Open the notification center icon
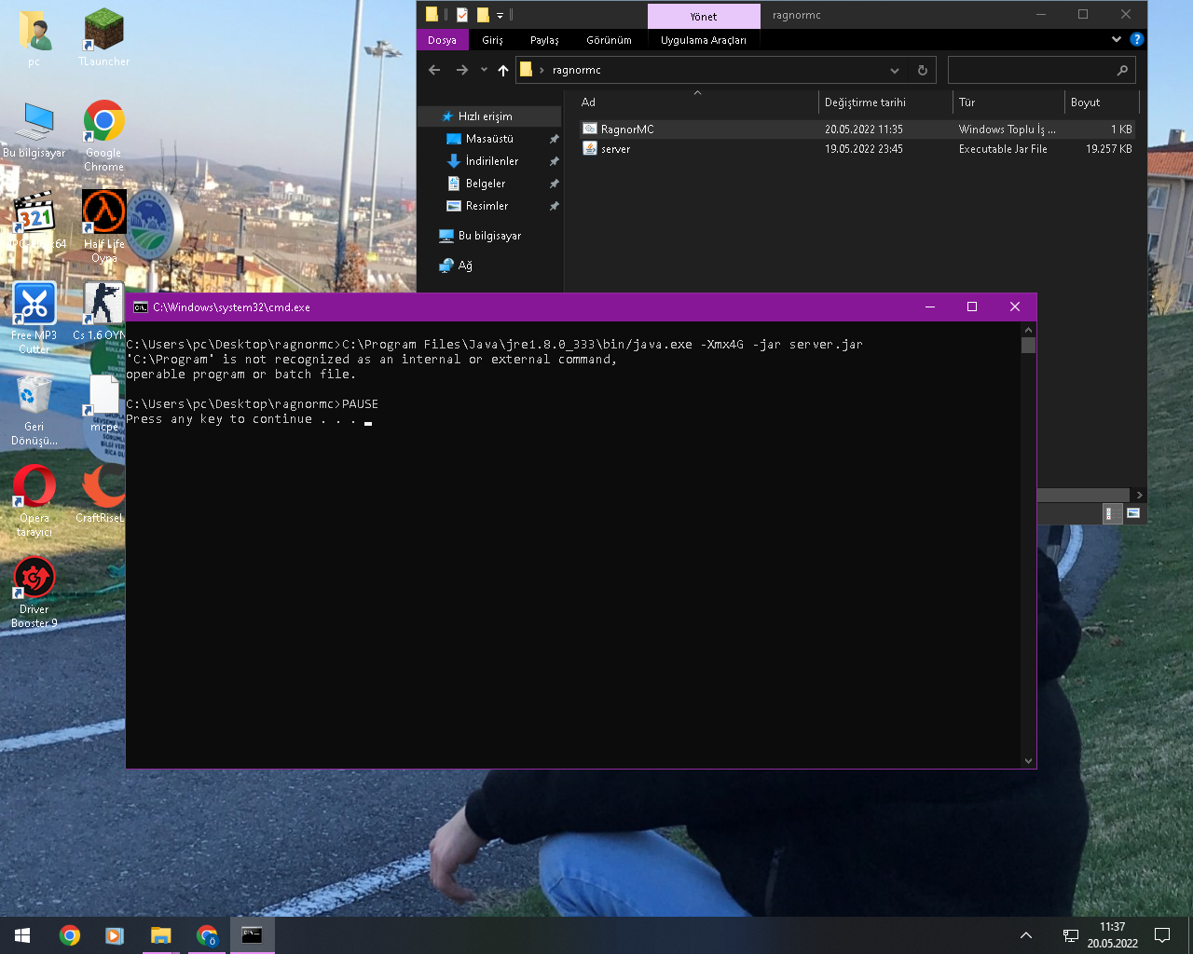This screenshot has width=1193, height=954. (1162, 935)
